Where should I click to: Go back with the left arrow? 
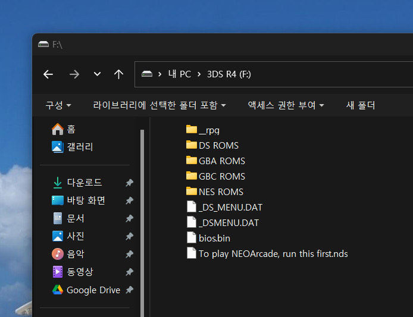[48, 74]
